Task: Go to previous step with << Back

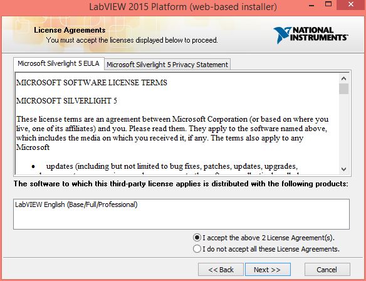Action: (221, 270)
